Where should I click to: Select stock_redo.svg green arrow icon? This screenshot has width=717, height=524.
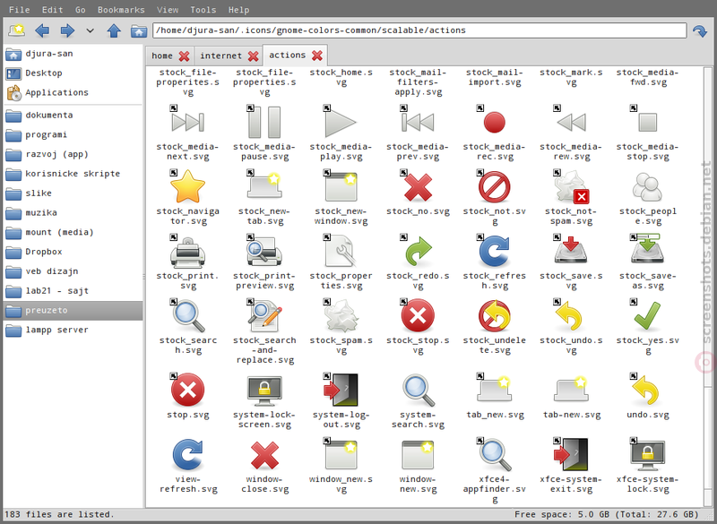pyautogui.click(x=418, y=252)
